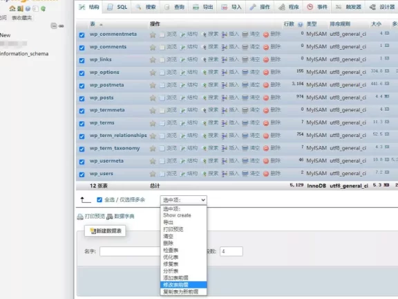This screenshot has height=299, width=398.
Task: Uncheck the wp_posts checkbox
Action: coord(82,99)
